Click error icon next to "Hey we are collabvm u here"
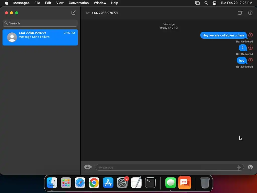257x193 pixels. (250, 35)
